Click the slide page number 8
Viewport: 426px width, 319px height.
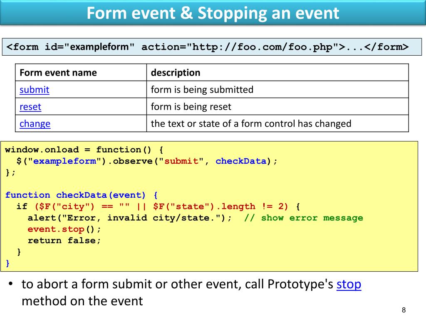tap(404, 310)
